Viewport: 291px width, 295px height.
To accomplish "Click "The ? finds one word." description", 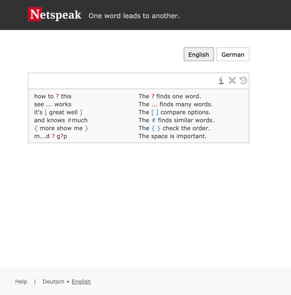I will [x=170, y=96].
